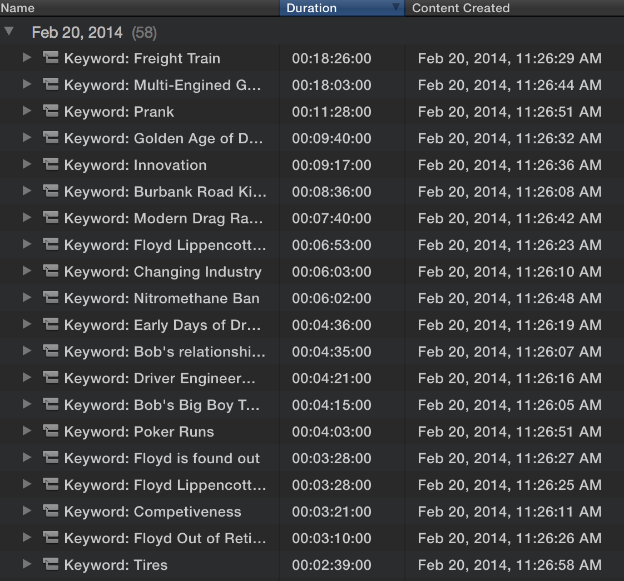This screenshot has height=581, width=624.
Task: Select the "Feb 20, 2014" group title
Action: [77, 33]
